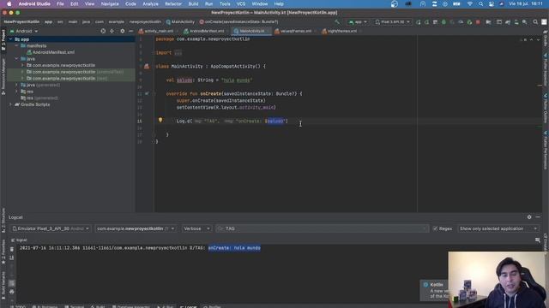
Task: Open the Database Inspector tool window button
Action: coord(131,306)
